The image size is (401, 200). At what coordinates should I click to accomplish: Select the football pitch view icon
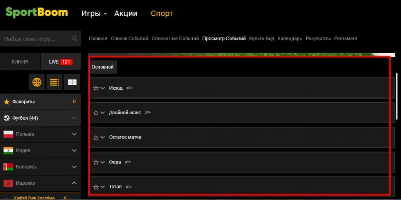pos(72,82)
